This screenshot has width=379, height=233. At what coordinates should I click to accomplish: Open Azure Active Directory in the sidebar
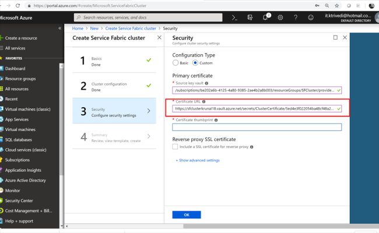click(x=25, y=181)
